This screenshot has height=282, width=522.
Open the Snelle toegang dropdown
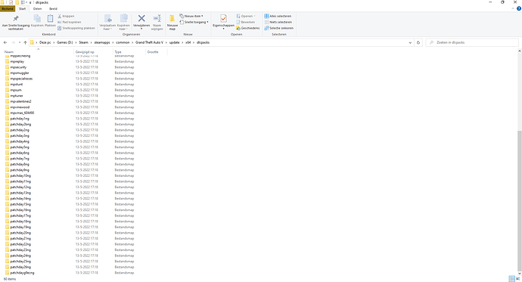194,22
